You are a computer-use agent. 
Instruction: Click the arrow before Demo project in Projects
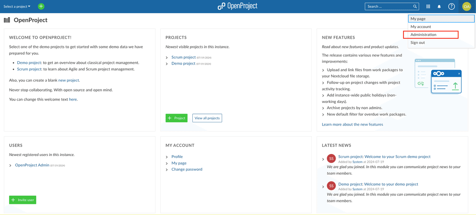coord(167,64)
